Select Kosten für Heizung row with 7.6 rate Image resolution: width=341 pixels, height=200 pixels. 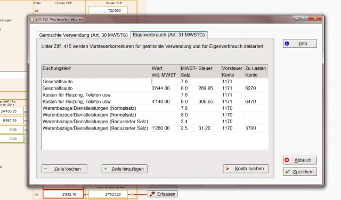tap(155, 95)
